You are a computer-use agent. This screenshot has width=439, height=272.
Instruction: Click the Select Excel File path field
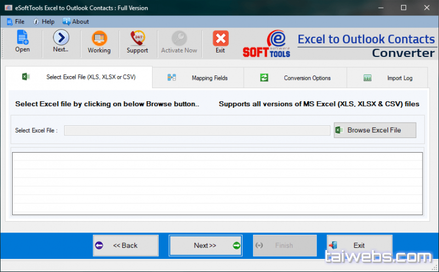(197, 130)
